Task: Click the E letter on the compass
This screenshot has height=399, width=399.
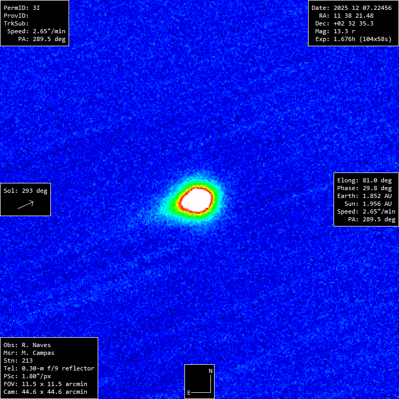Action: coord(189,392)
